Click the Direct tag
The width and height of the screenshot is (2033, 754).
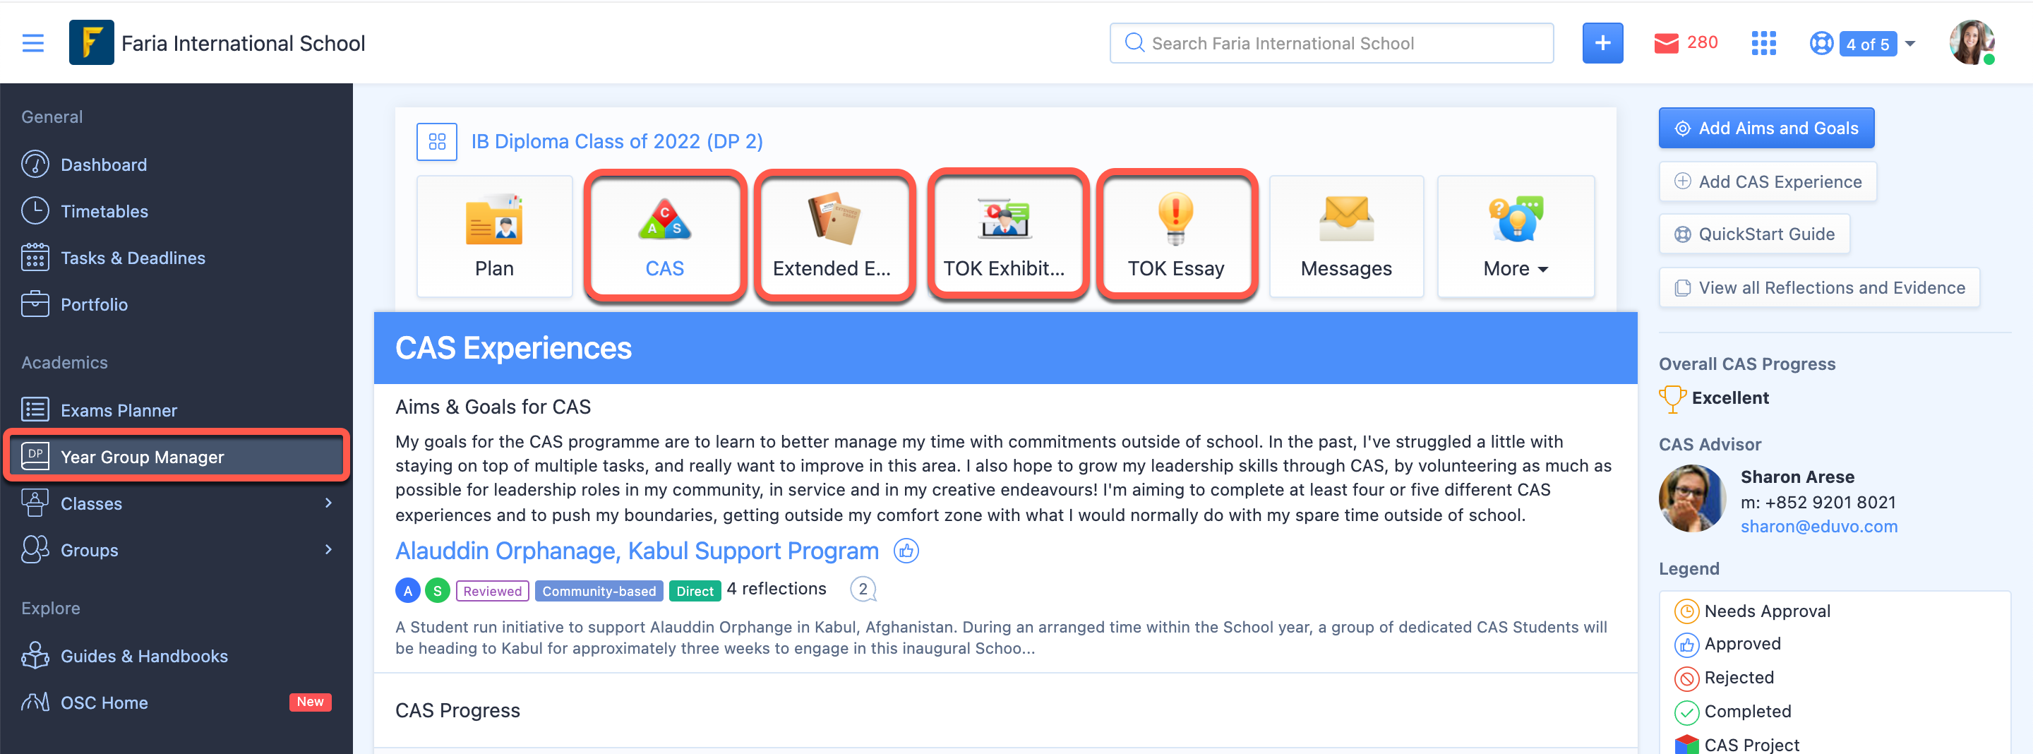pyautogui.click(x=695, y=591)
